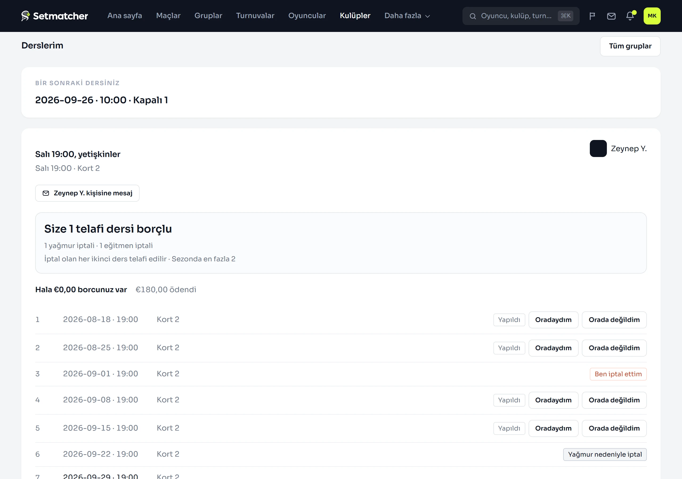The width and height of the screenshot is (682, 479).
Task: Go to Kulüpler in navigation
Action: [355, 16]
